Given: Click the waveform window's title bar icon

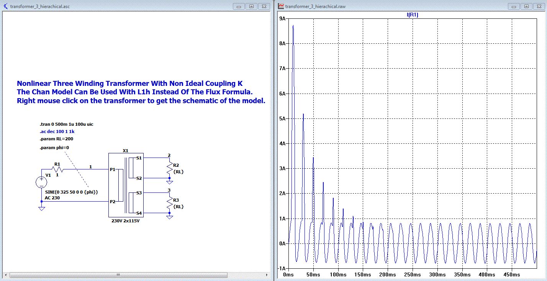Looking at the screenshot, I should coord(281,7).
